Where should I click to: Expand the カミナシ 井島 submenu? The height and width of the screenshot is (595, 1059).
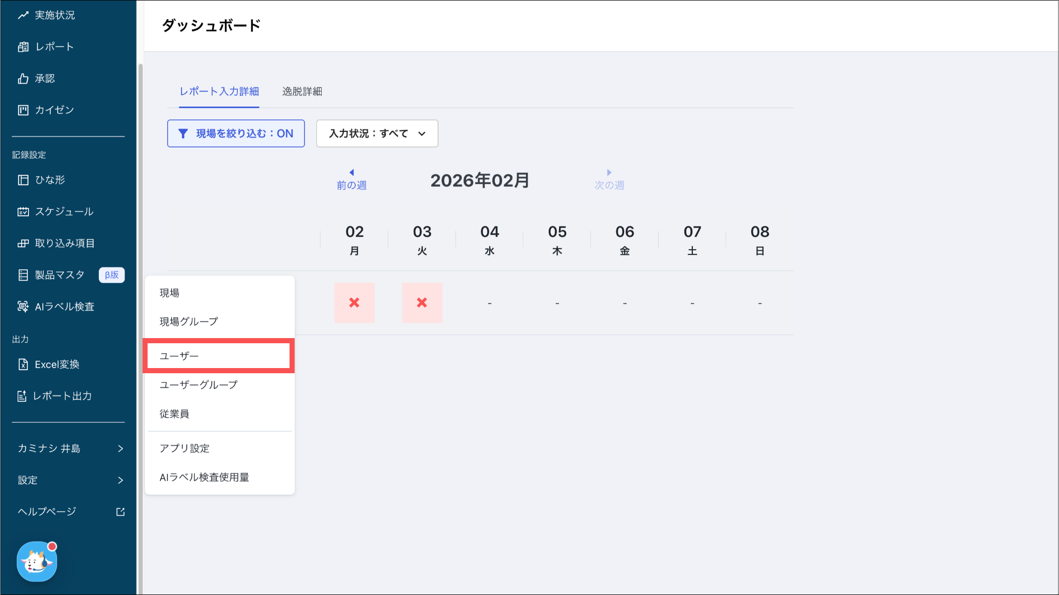click(x=120, y=449)
